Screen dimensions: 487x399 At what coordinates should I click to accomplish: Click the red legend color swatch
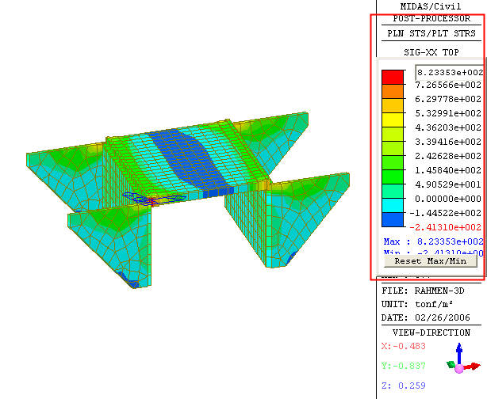pos(392,78)
